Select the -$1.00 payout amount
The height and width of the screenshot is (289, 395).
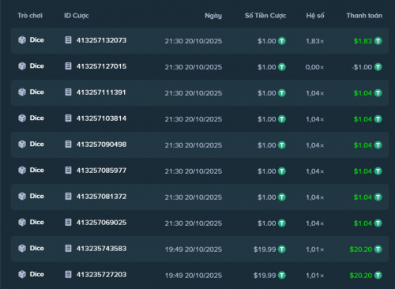[362, 67]
